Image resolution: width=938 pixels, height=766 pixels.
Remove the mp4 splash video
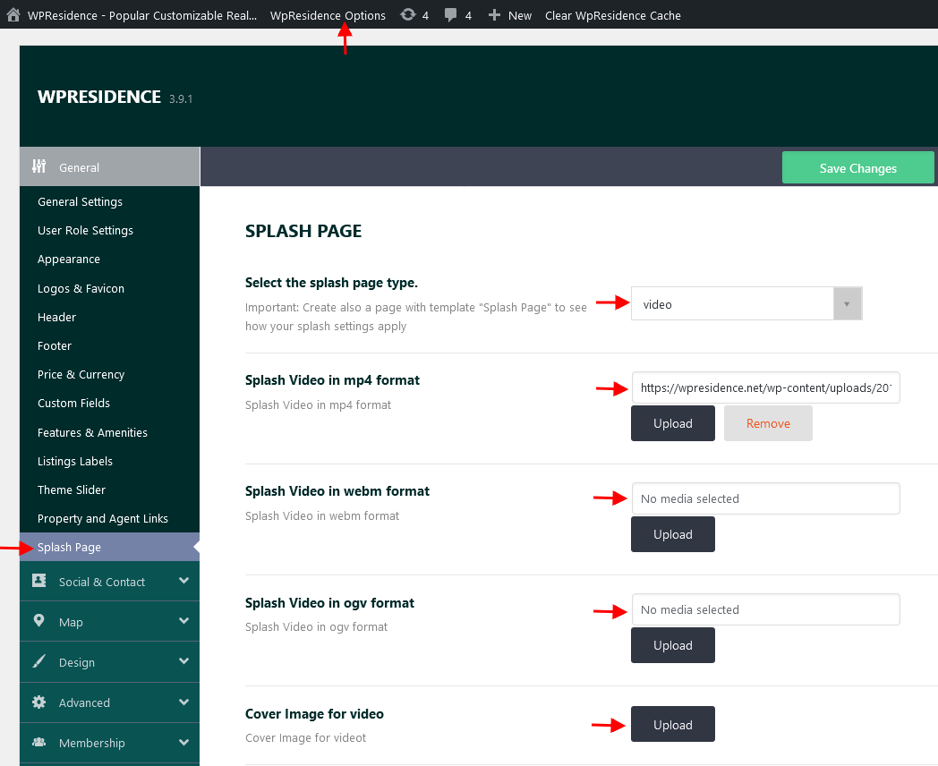tap(768, 423)
